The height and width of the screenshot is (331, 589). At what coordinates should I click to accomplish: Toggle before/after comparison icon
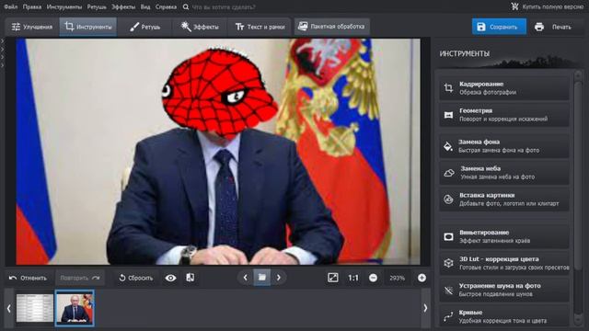[x=191, y=278]
